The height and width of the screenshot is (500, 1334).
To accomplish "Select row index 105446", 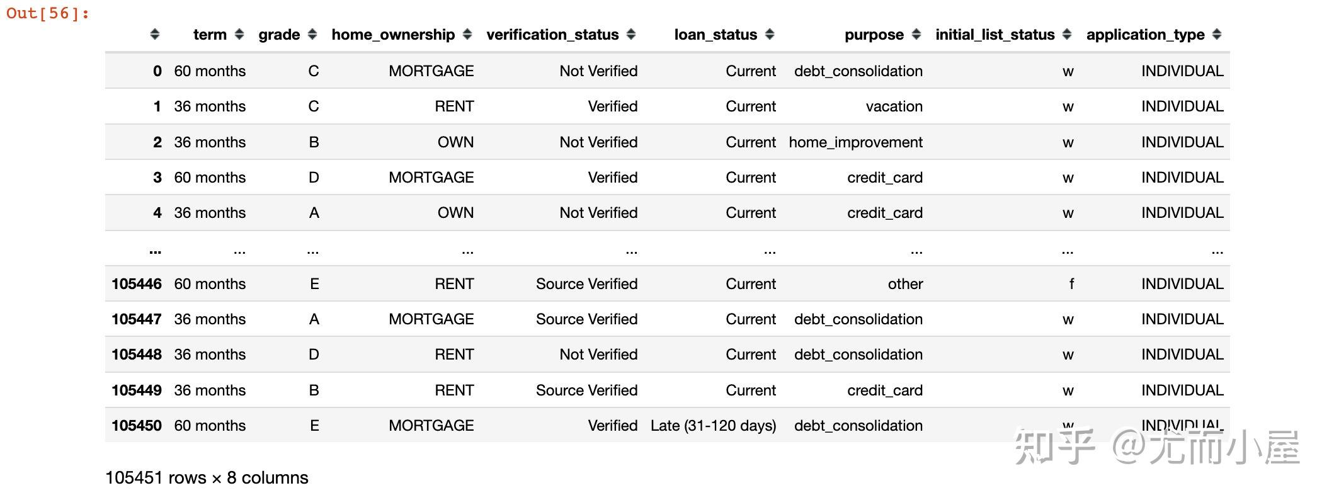I will 136,284.
